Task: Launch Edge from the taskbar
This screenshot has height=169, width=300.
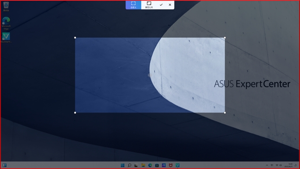Action: coord(150,165)
